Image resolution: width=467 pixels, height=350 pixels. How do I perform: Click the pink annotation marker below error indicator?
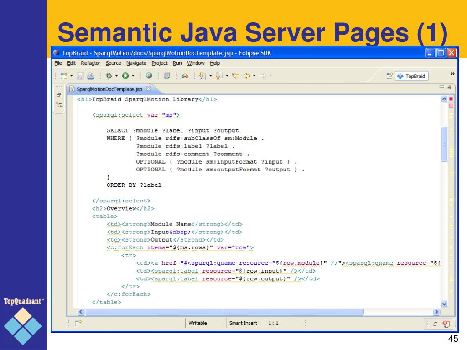pos(451,106)
